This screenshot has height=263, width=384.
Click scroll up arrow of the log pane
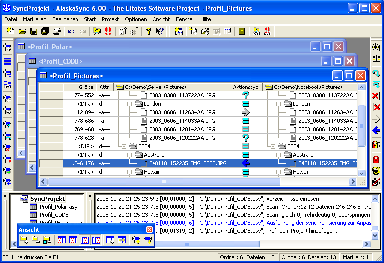click(x=375, y=199)
